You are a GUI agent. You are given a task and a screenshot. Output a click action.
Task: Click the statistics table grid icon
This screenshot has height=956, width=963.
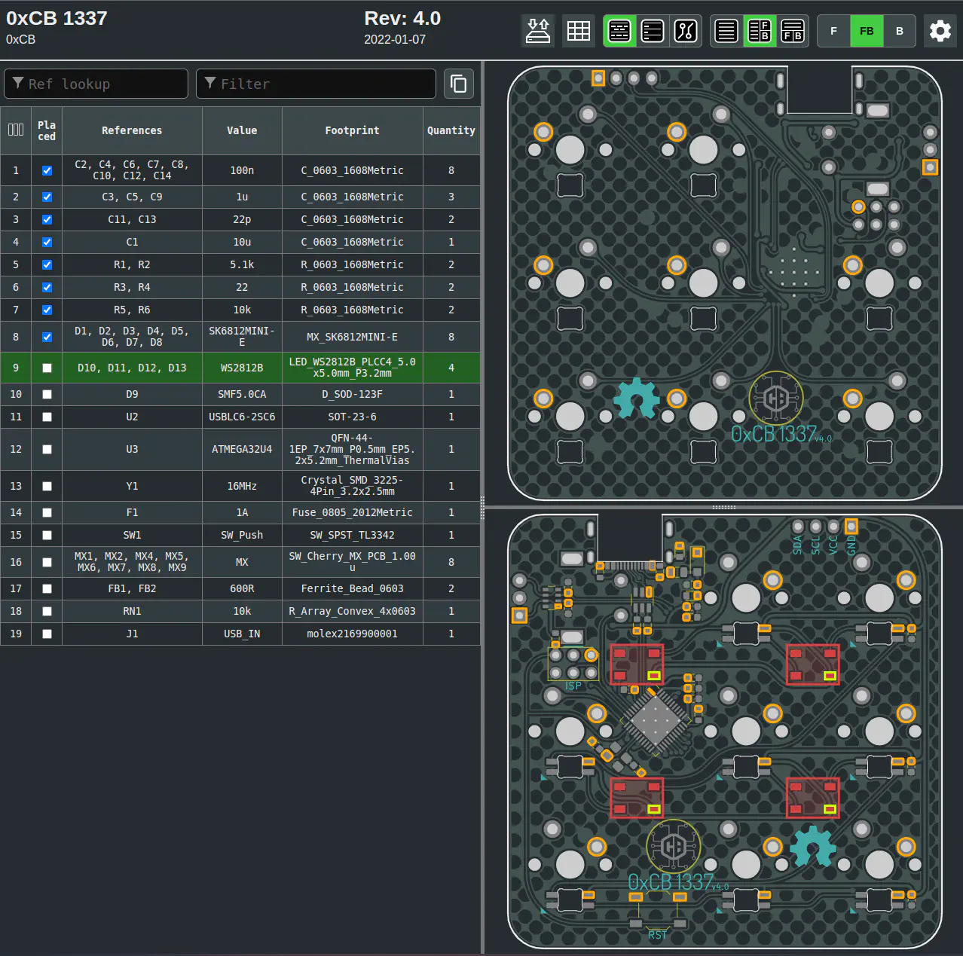tap(578, 31)
